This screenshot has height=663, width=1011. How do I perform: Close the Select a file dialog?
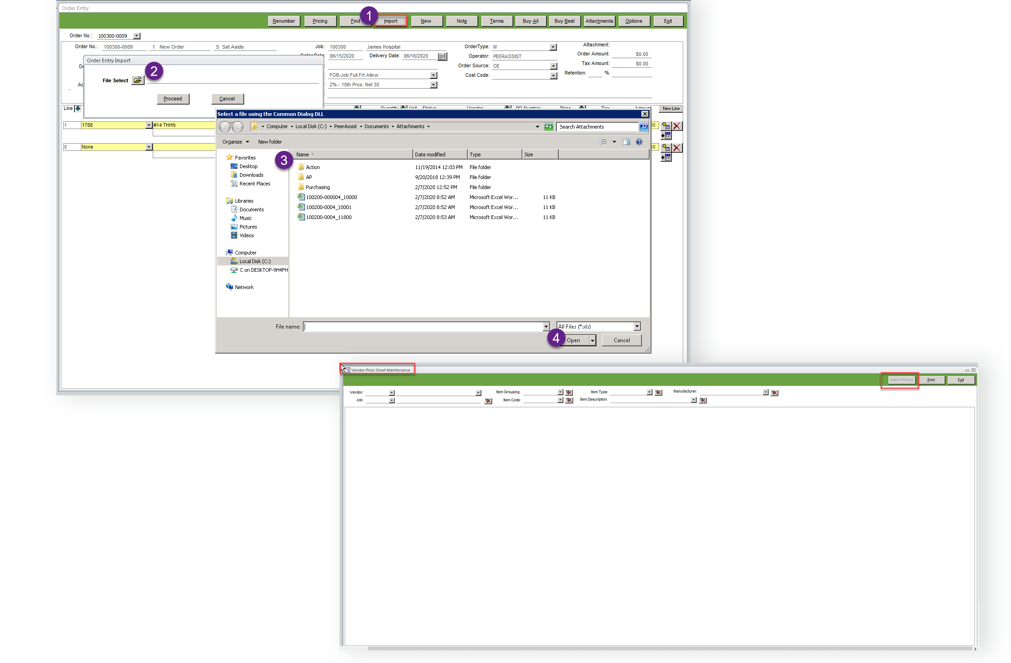point(645,114)
